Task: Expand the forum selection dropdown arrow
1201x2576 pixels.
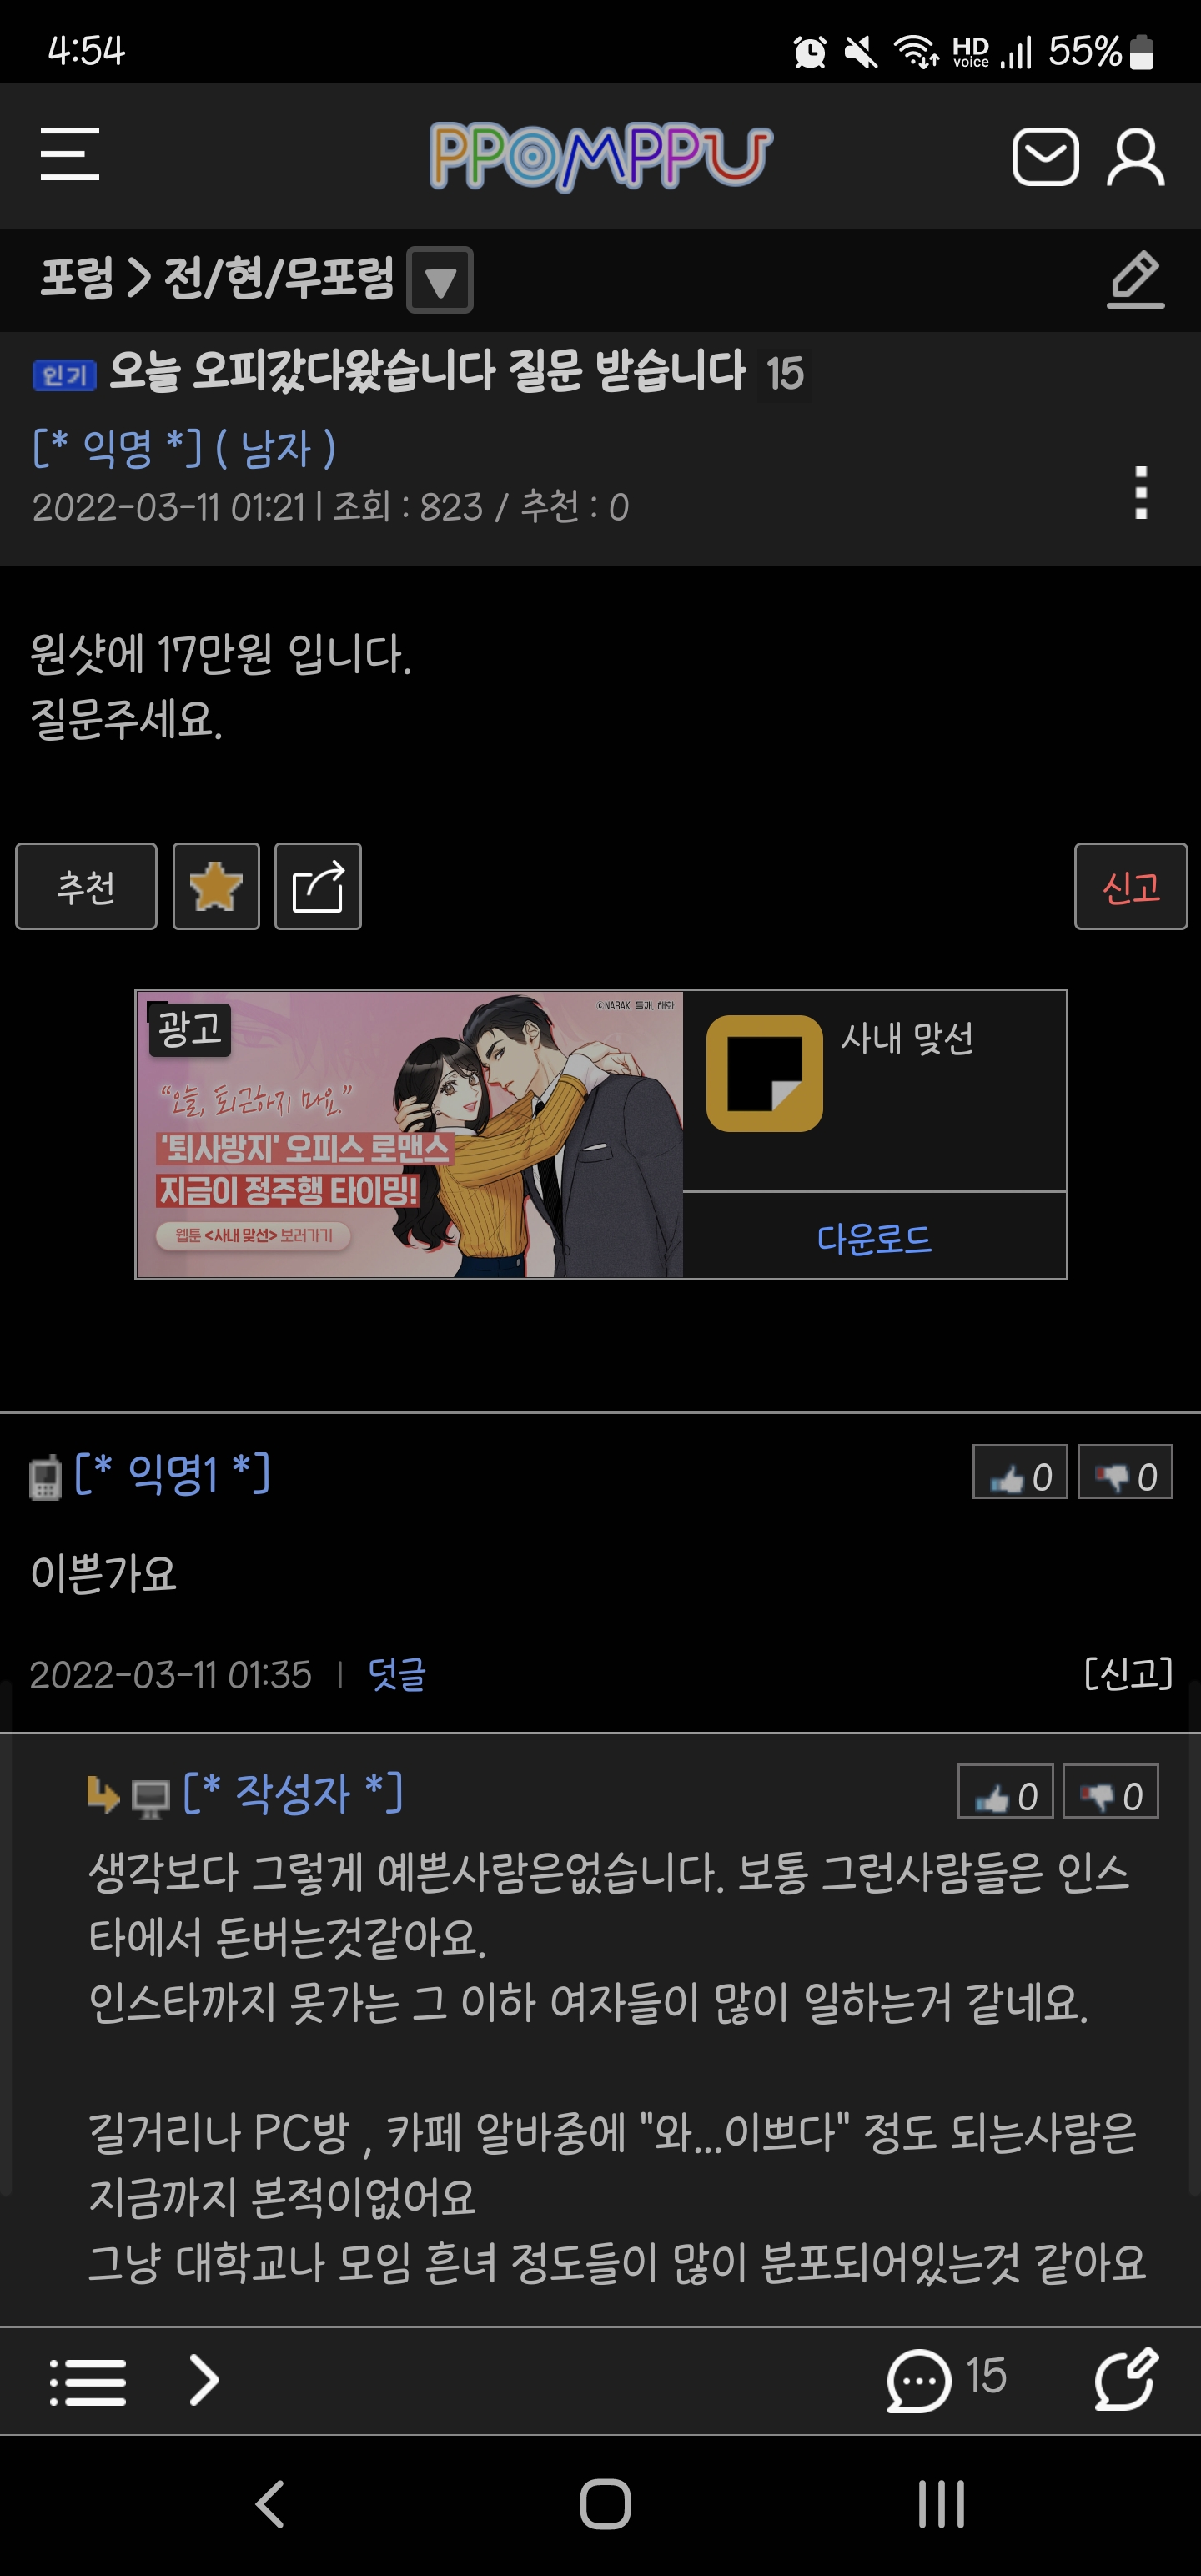Action: click(440, 280)
